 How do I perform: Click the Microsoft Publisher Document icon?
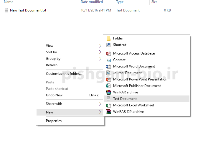pyautogui.click(x=108, y=86)
